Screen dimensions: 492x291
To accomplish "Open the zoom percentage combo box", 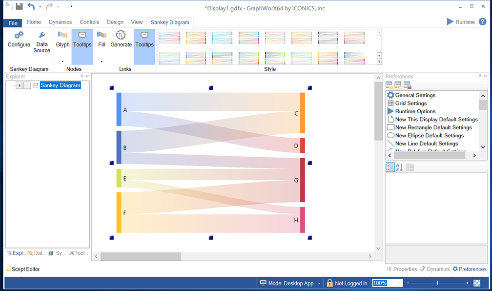I will pyautogui.click(x=399, y=283).
